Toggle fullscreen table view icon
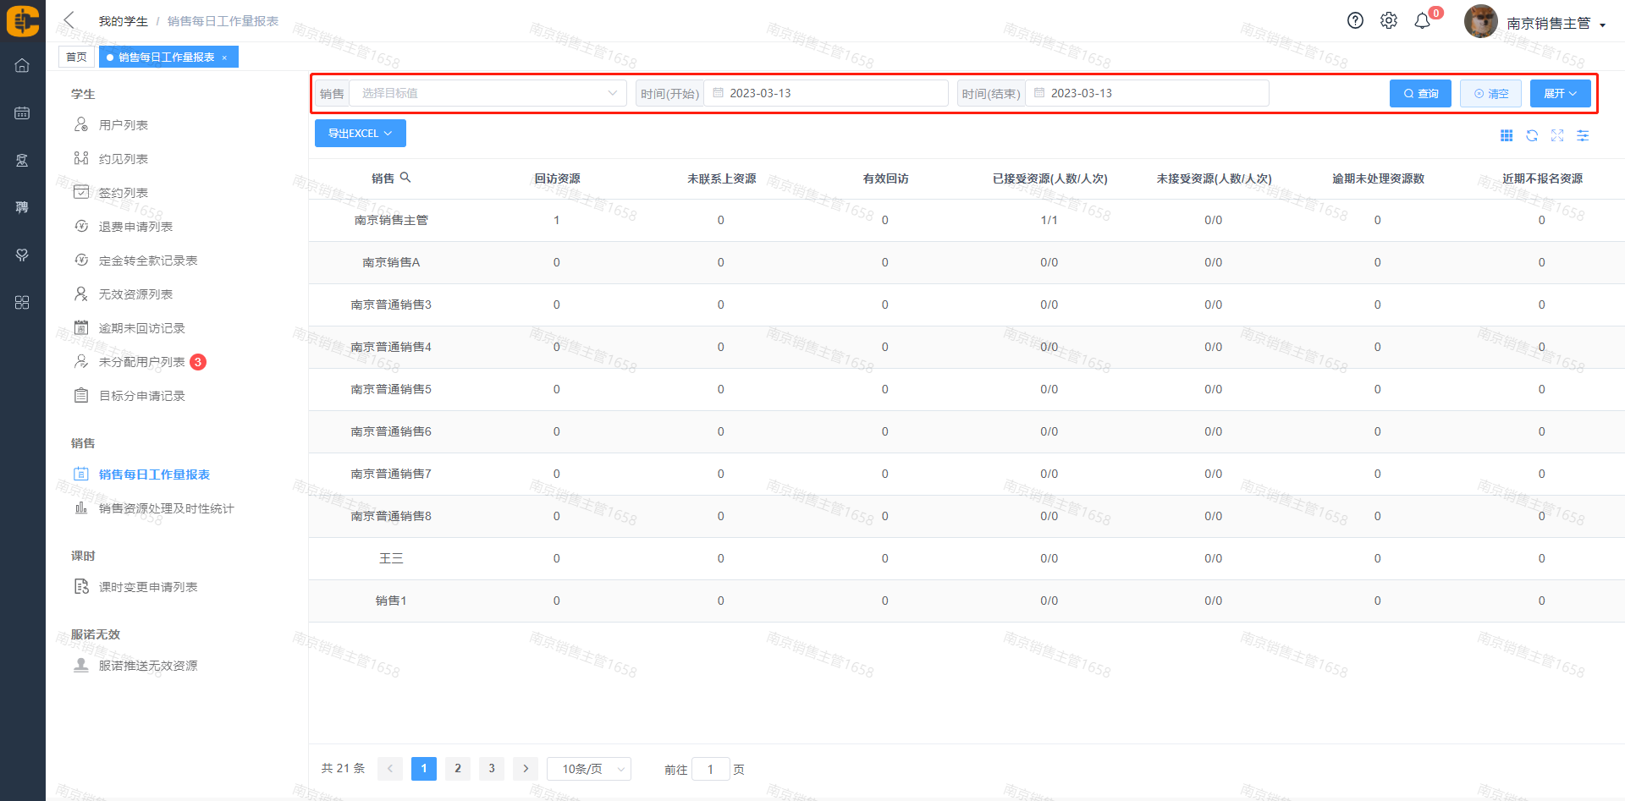This screenshot has width=1625, height=801. (1557, 135)
